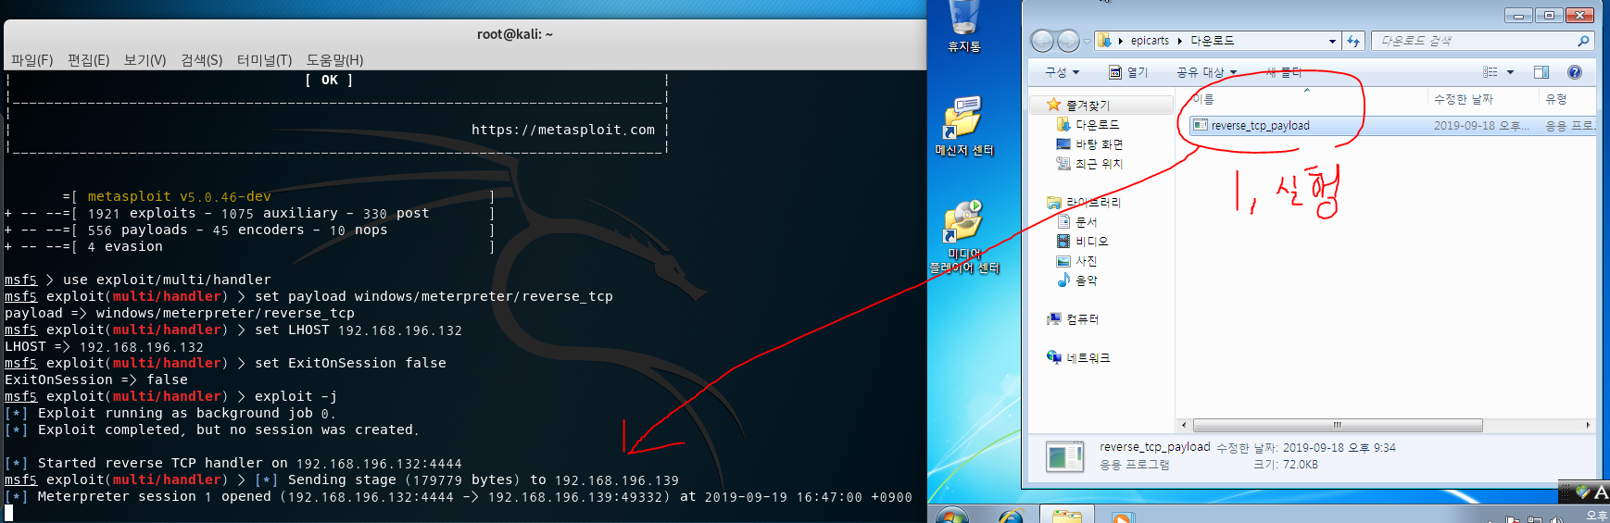The image size is (1610, 523).
Task: Open 메신저 센터 desktop shortcut
Action: pyautogui.click(x=963, y=126)
